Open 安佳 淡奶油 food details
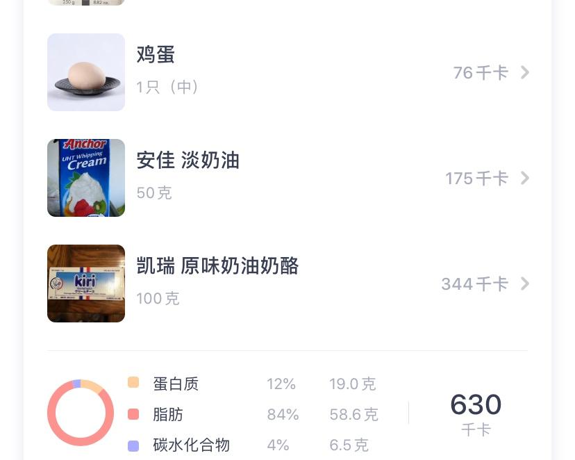 187,161
